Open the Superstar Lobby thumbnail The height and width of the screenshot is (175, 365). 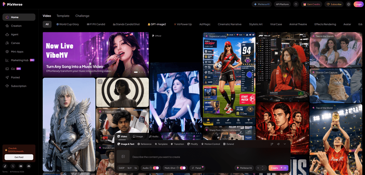[229, 79]
